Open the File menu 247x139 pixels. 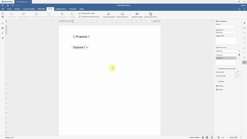click(3, 9)
